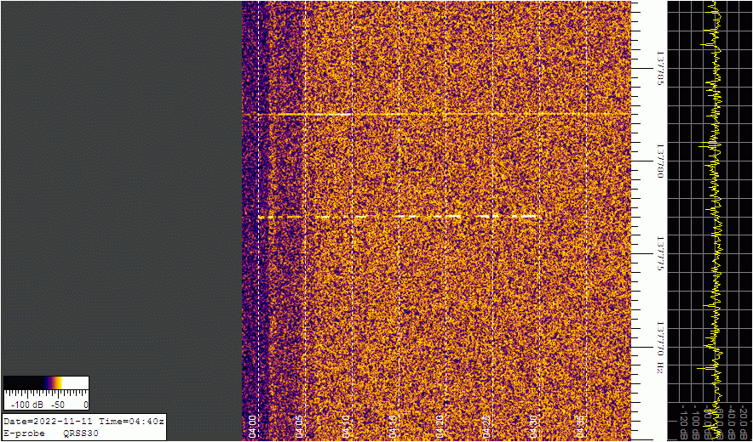Image resolution: width=753 pixels, height=442 pixels.
Task: Click the dB color palette gradient bar
Action: click(46, 383)
